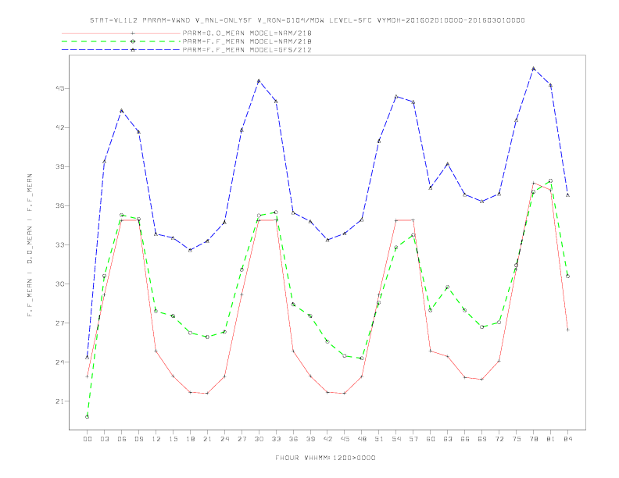Click x-axis forecast hour label 75
Image resolution: width=619 pixels, height=478 pixels.
(517, 439)
